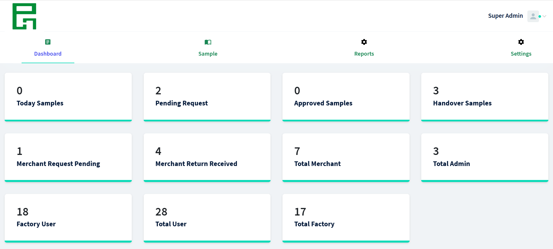Click the user avatar icon
Image resolution: width=553 pixels, height=249 pixels.
[x=533, y=16]
